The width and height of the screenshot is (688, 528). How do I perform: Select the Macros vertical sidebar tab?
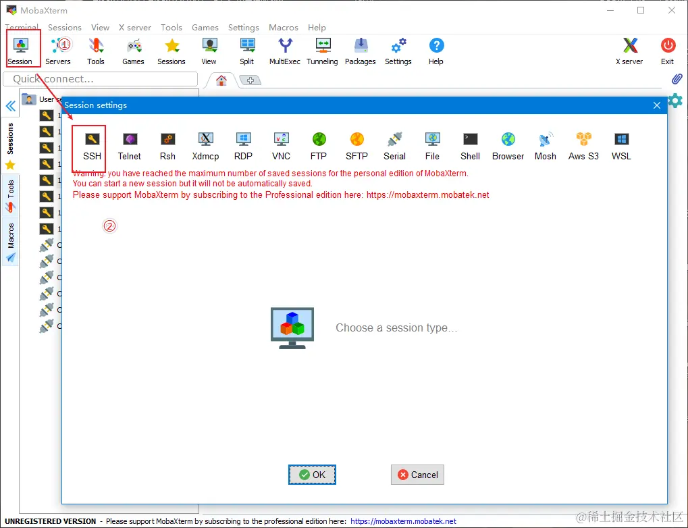11,242
